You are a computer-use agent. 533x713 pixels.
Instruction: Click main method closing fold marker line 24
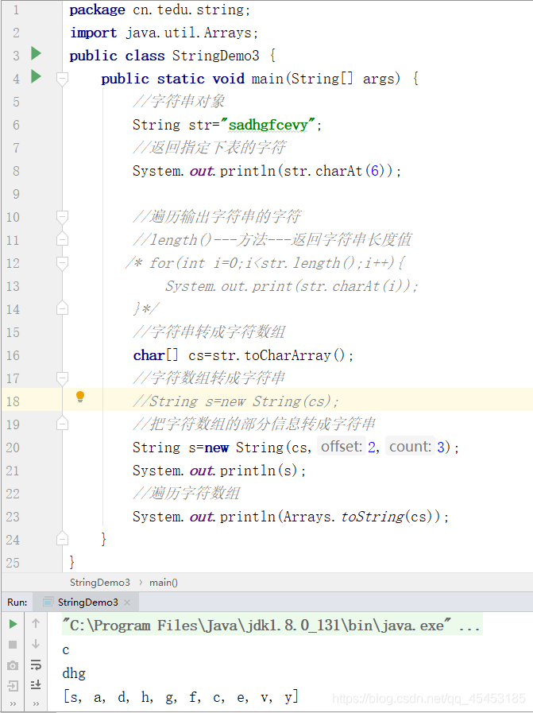point(62,539)
